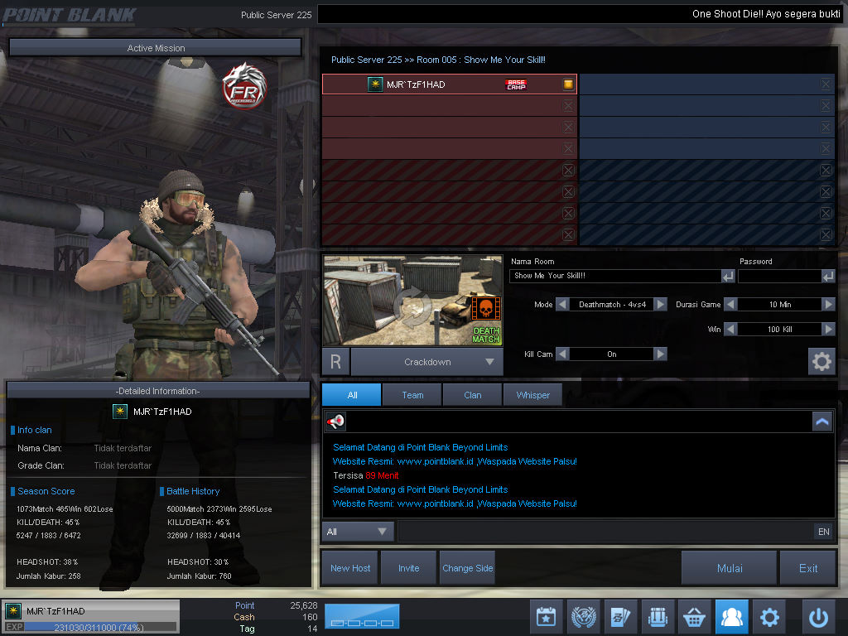Screen dimensions: 848x636
Task: Leave the room with Exit
Action: [808, 568]
